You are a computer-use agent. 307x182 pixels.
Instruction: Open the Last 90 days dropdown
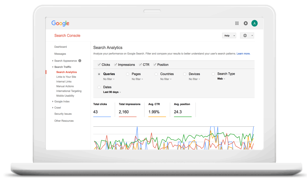click(x=112, y=92)
